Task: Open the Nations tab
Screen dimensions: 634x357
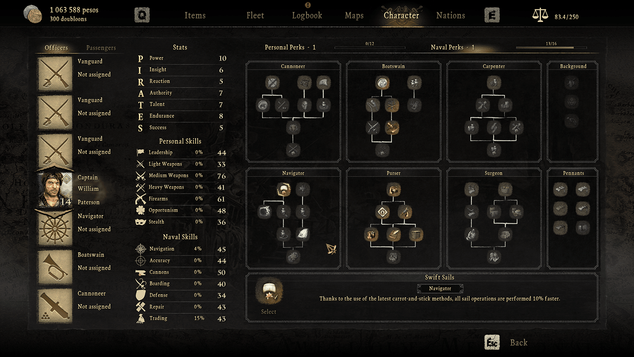Action: click(x=451, y=16)
